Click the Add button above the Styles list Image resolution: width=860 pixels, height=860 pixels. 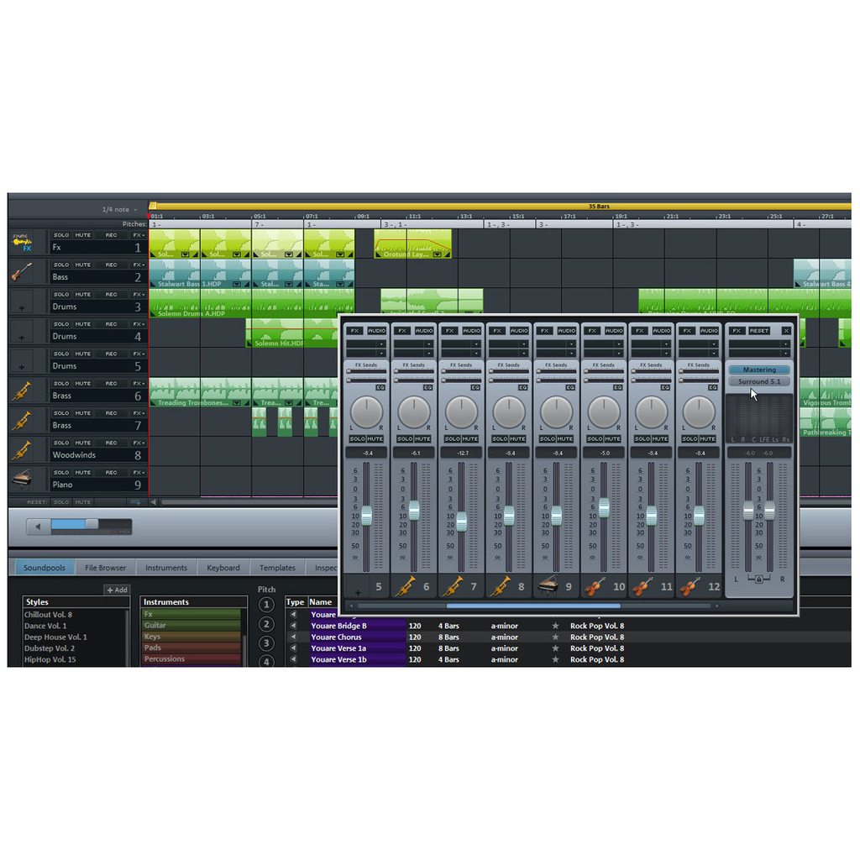(117, 590)
